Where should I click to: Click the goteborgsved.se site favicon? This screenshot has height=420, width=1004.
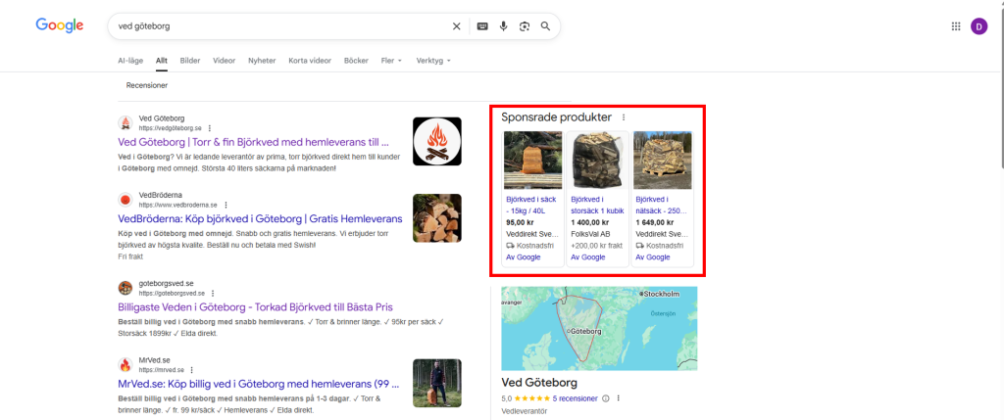tap(125, 288)
